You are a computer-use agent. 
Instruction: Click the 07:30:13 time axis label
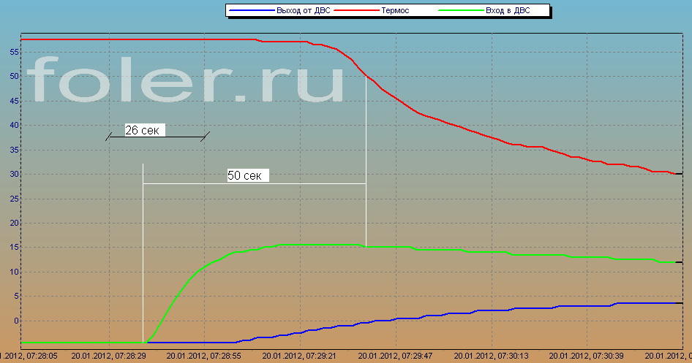coord(492,356)
